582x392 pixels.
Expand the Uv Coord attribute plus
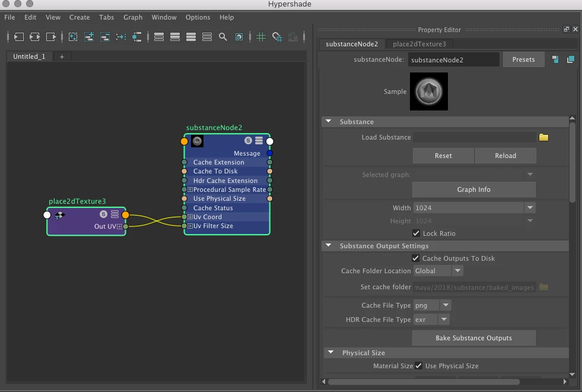click(190, 217)
